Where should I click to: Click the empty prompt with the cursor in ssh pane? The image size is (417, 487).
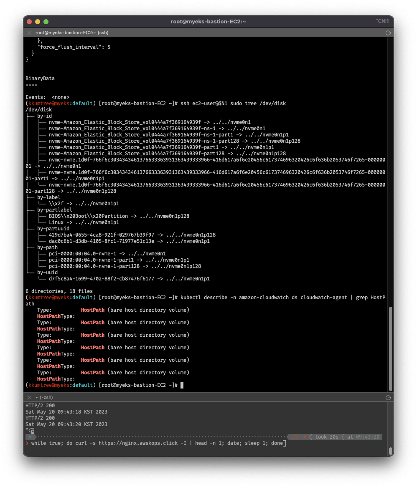[104, 385]
